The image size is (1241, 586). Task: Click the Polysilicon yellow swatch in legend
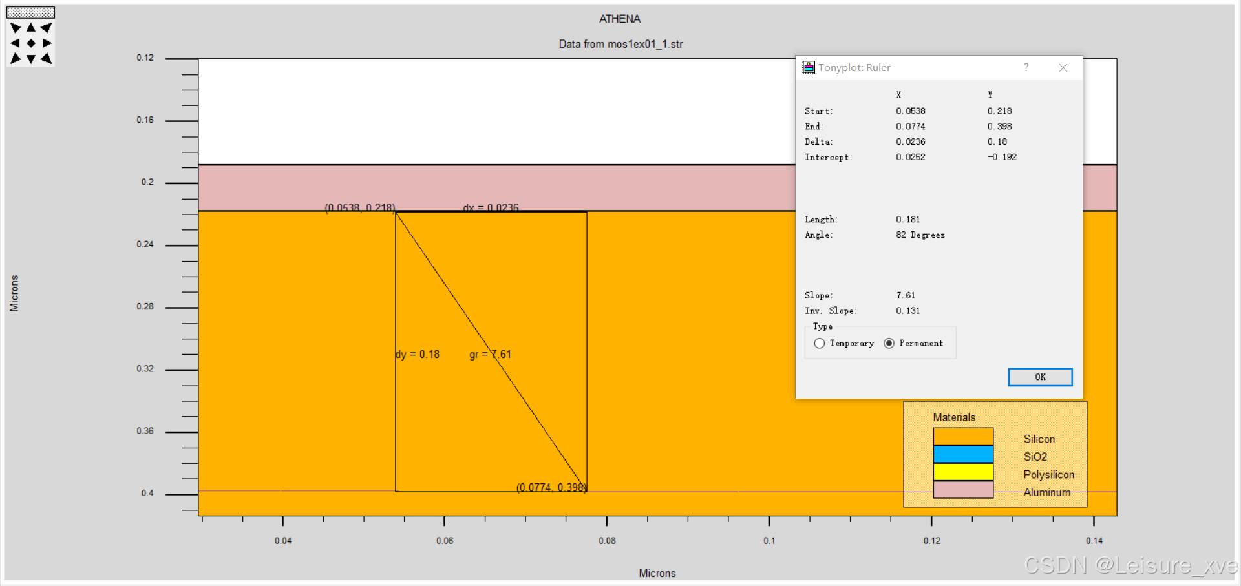click(x=963, y=472)
